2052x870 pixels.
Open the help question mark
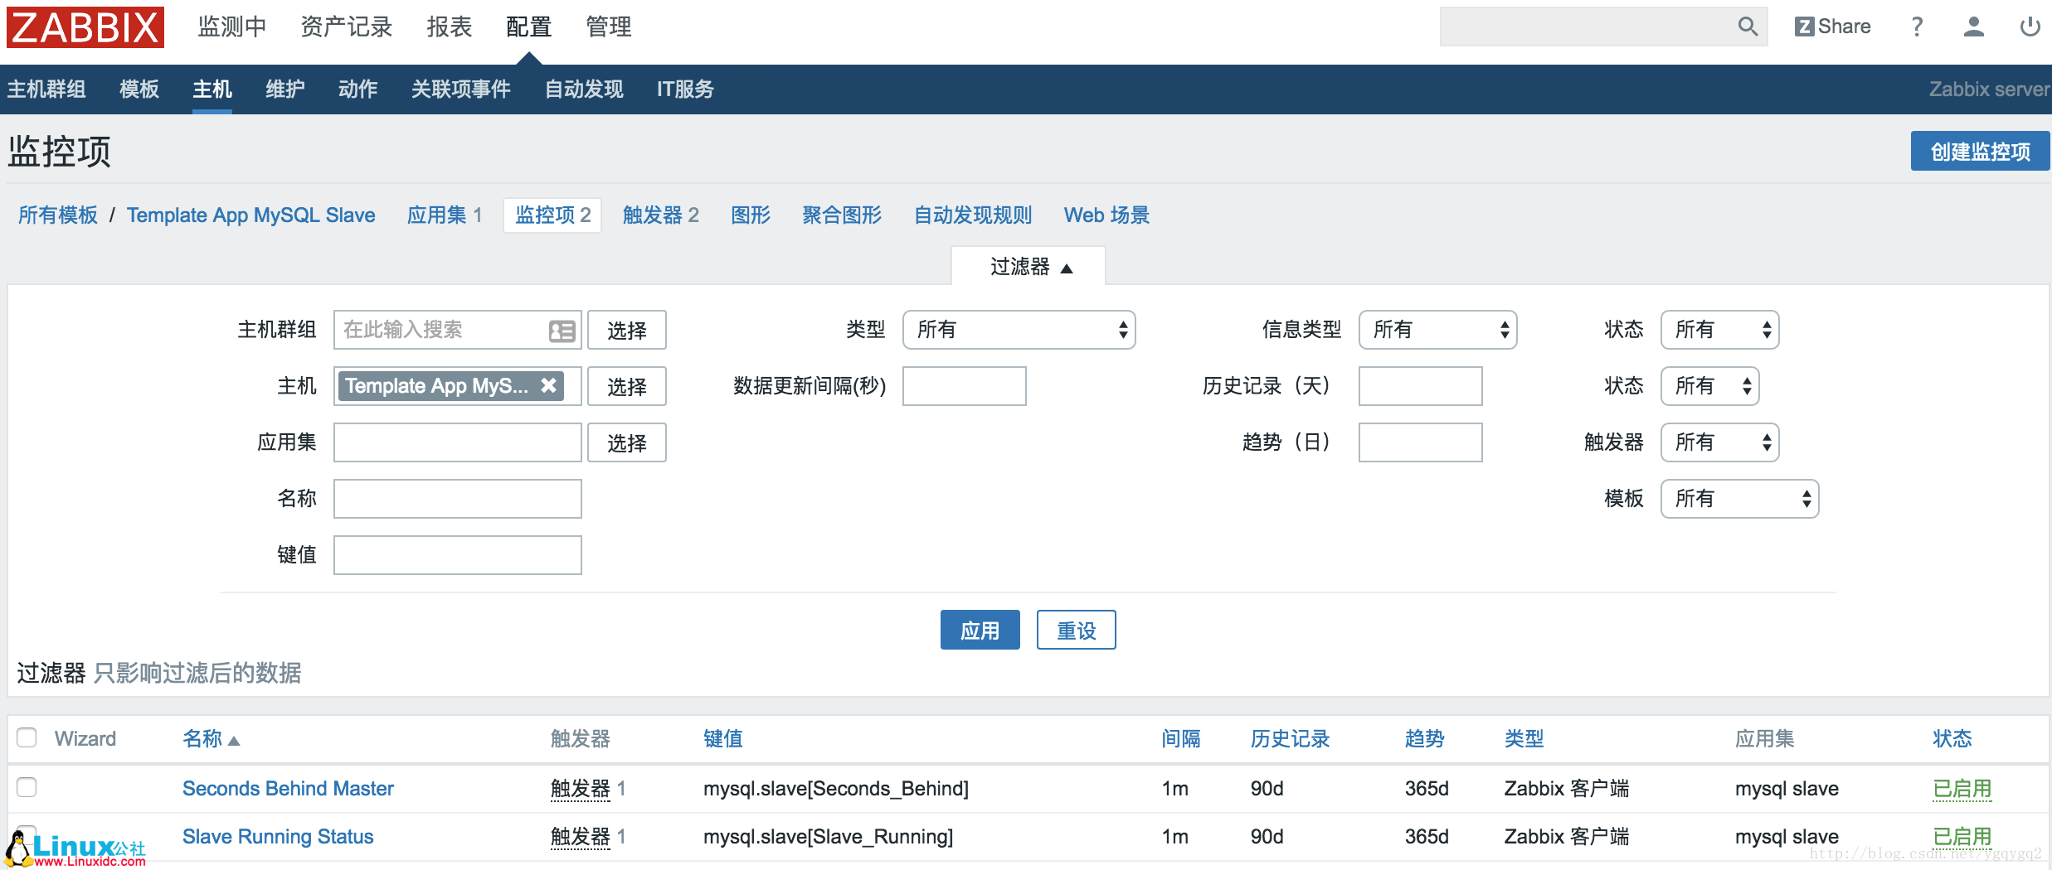click(x=1917, y=27)
